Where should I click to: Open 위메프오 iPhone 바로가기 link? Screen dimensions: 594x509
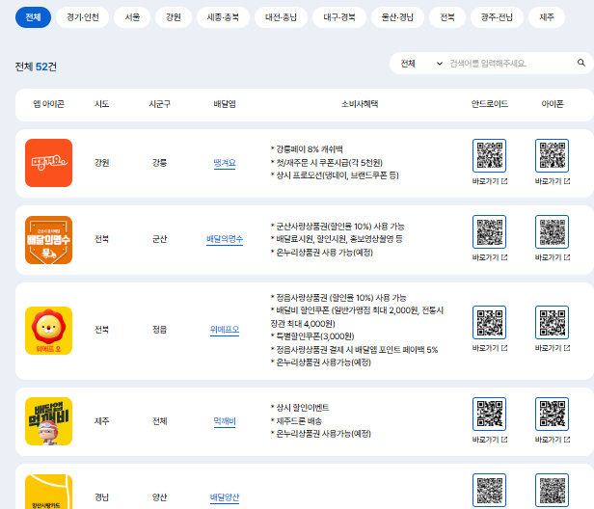coord(553,348)
